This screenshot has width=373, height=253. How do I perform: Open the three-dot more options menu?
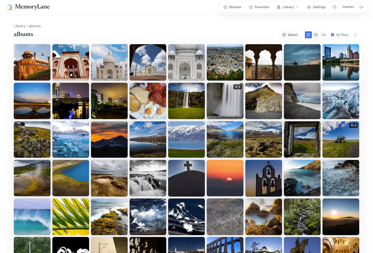tap(355, 35)
